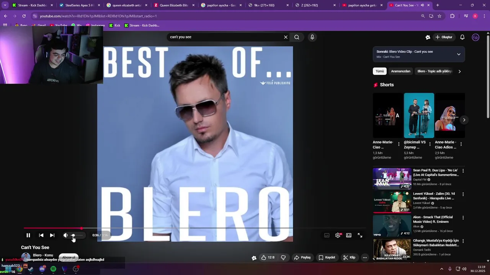Open the Oluştur create menu
490x275 pixels.
[x=444, y=37]
